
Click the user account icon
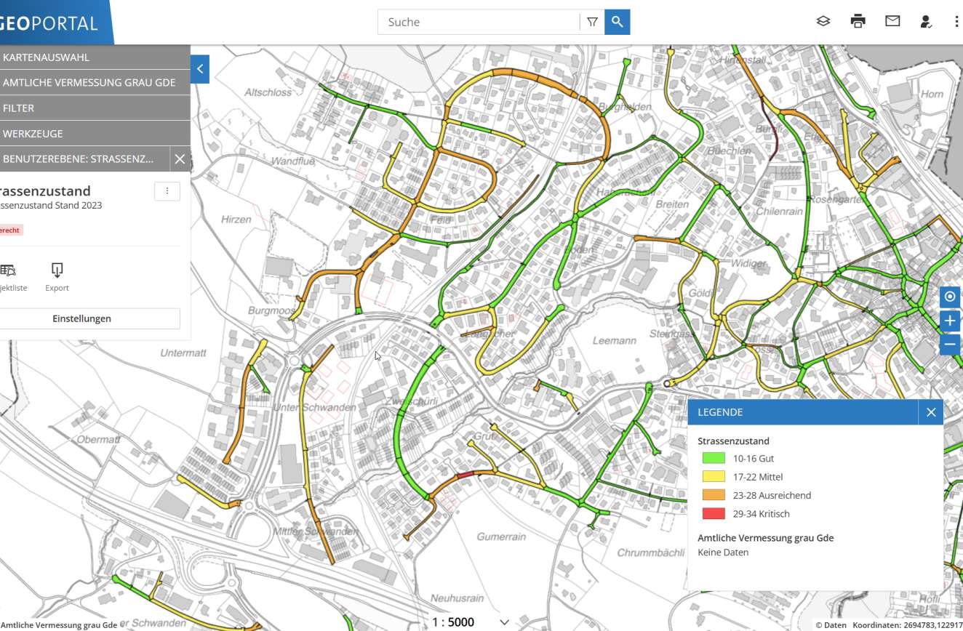click(x=926, y=22)
